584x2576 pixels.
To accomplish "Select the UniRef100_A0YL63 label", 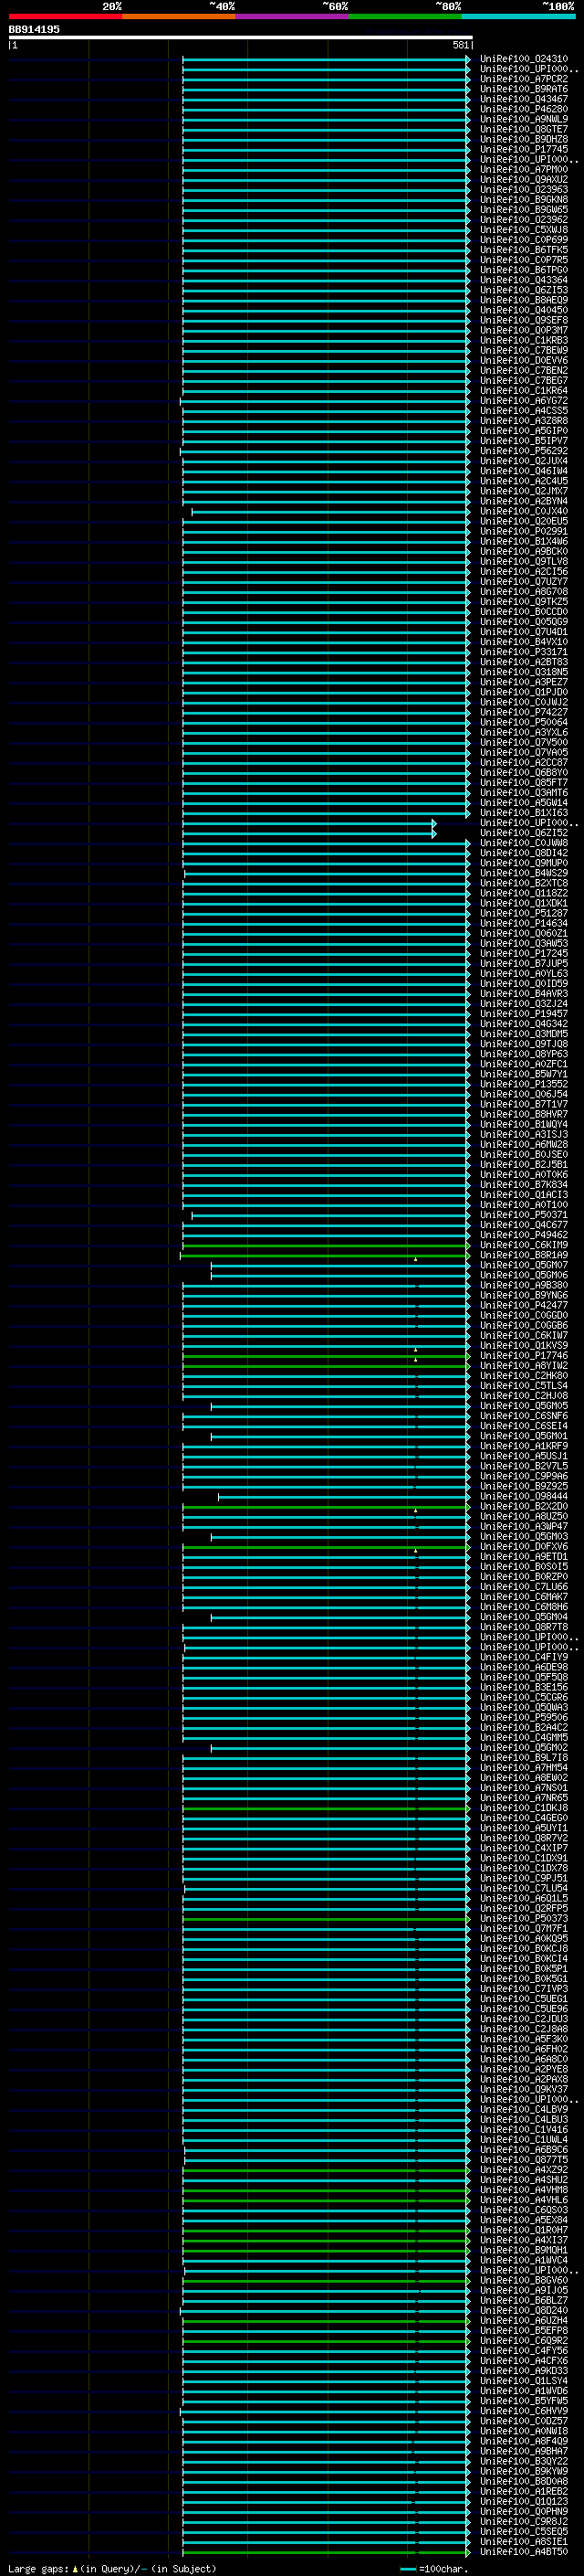I will (524, 973).
